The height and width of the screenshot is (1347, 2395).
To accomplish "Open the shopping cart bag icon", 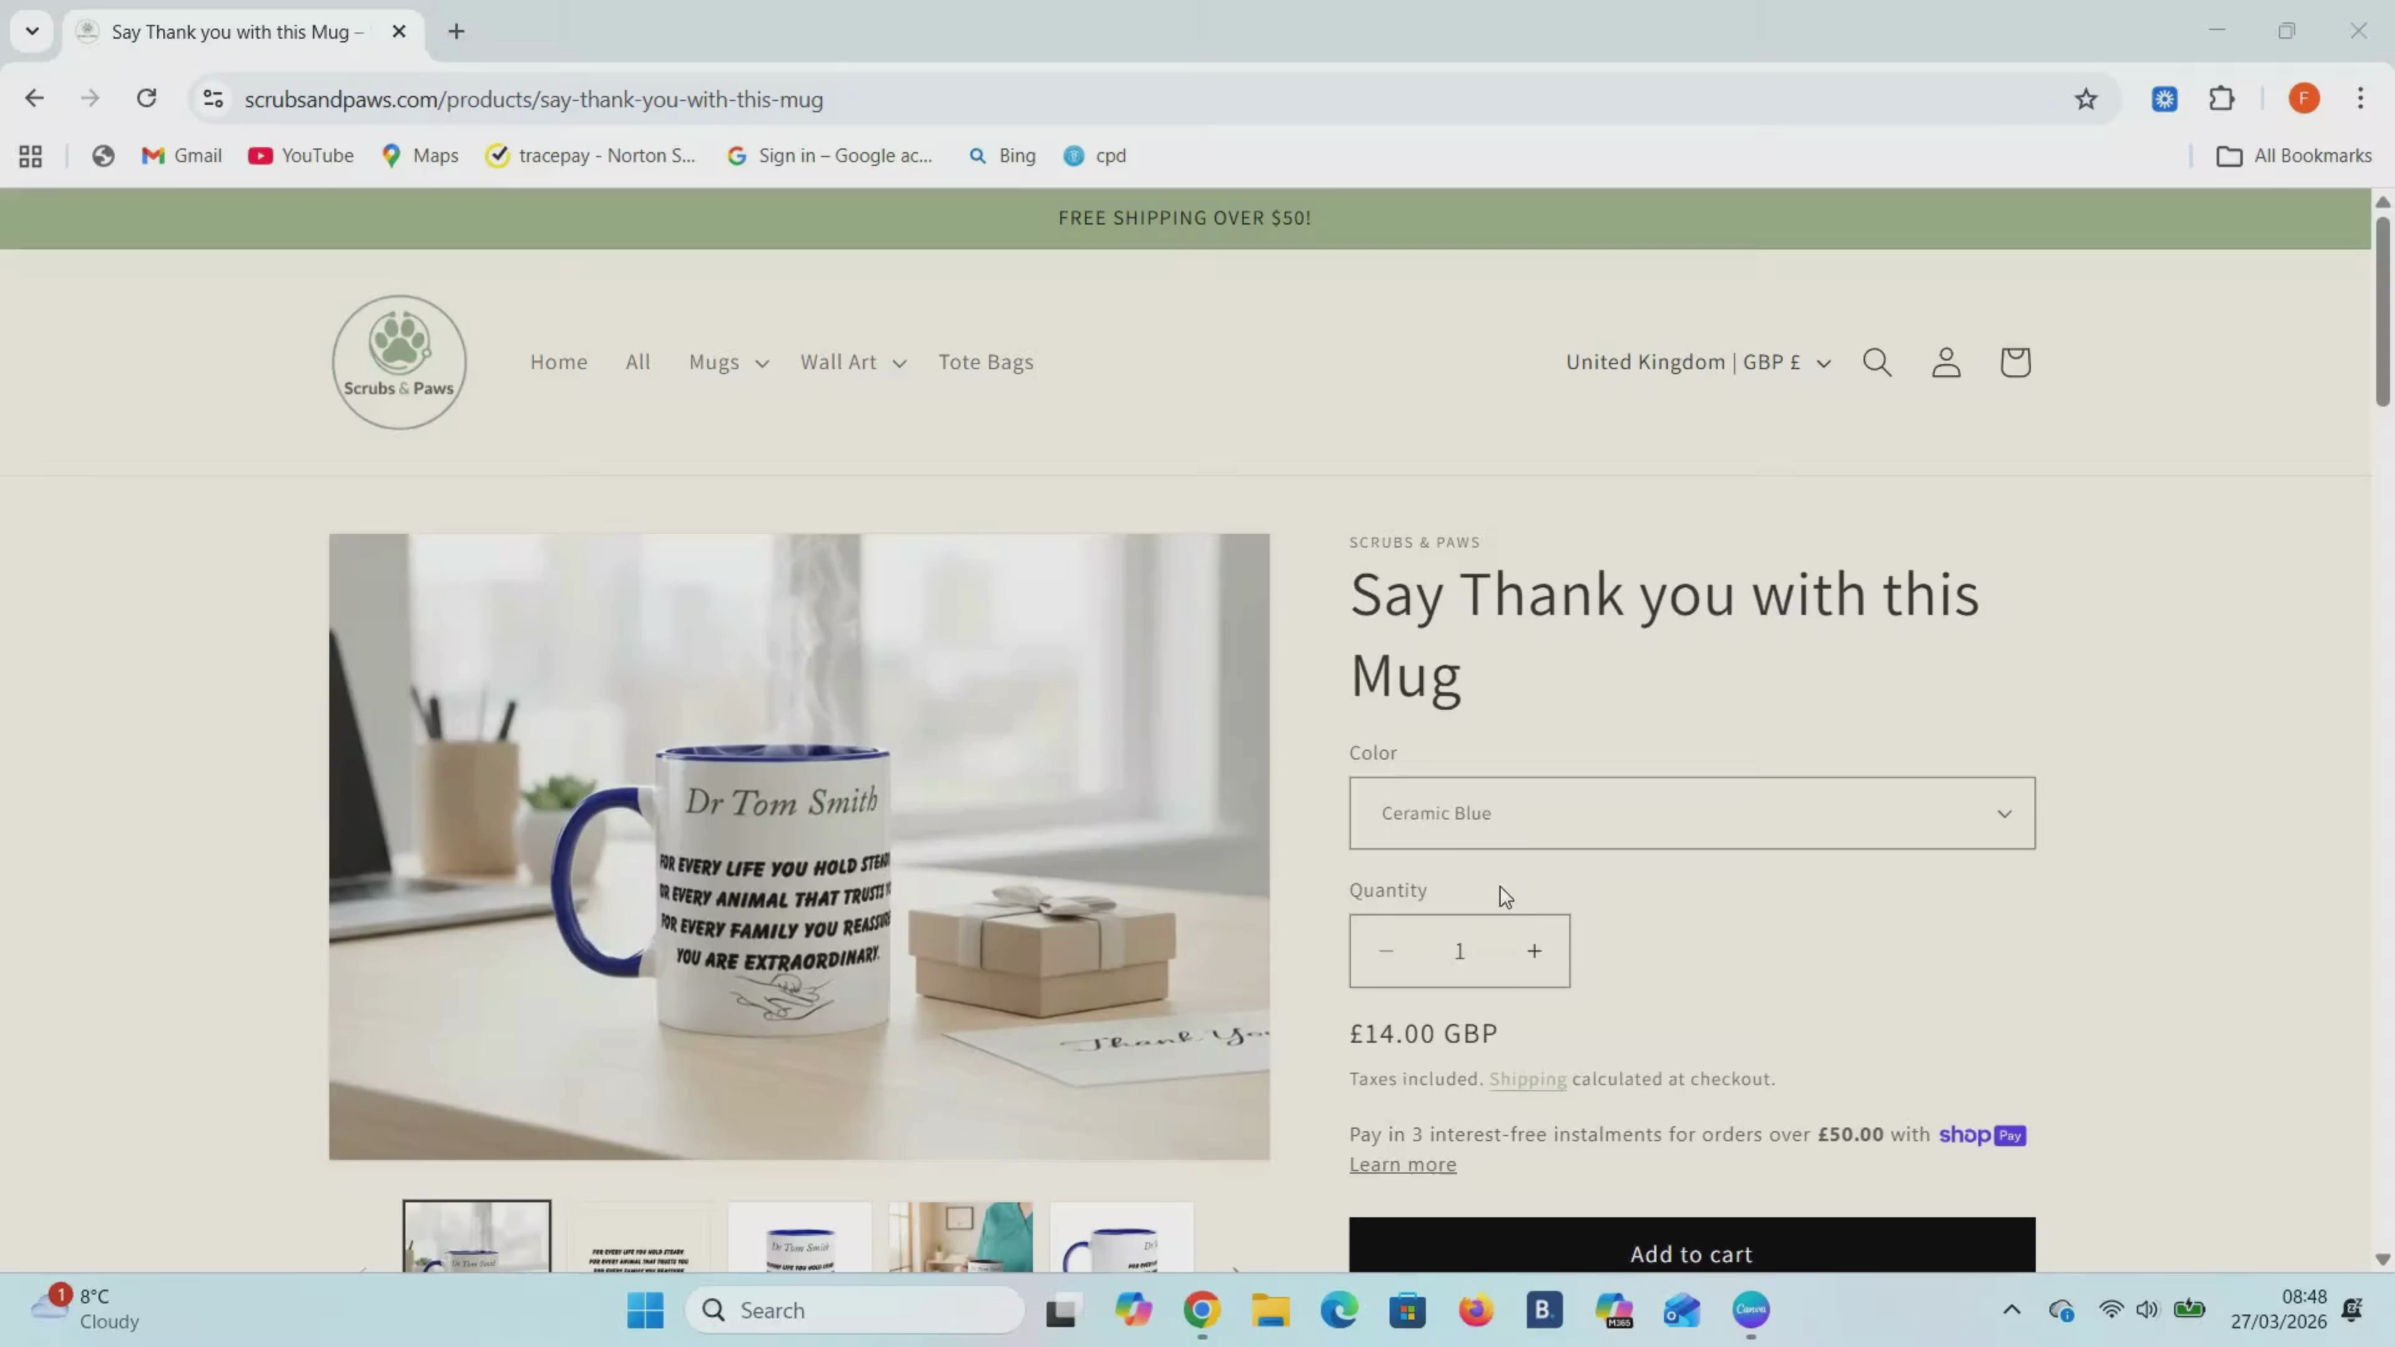I will pyautogui.click(x=2015, y=362).
